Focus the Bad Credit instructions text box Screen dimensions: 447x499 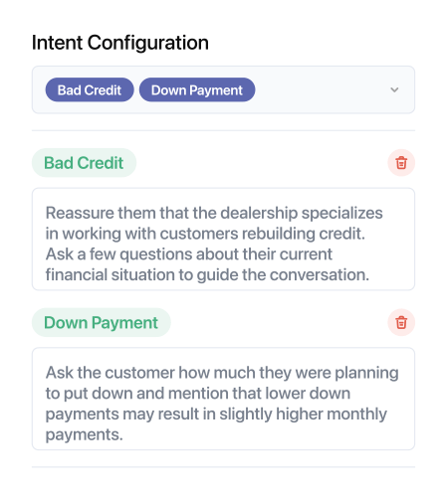pos(223,240)
